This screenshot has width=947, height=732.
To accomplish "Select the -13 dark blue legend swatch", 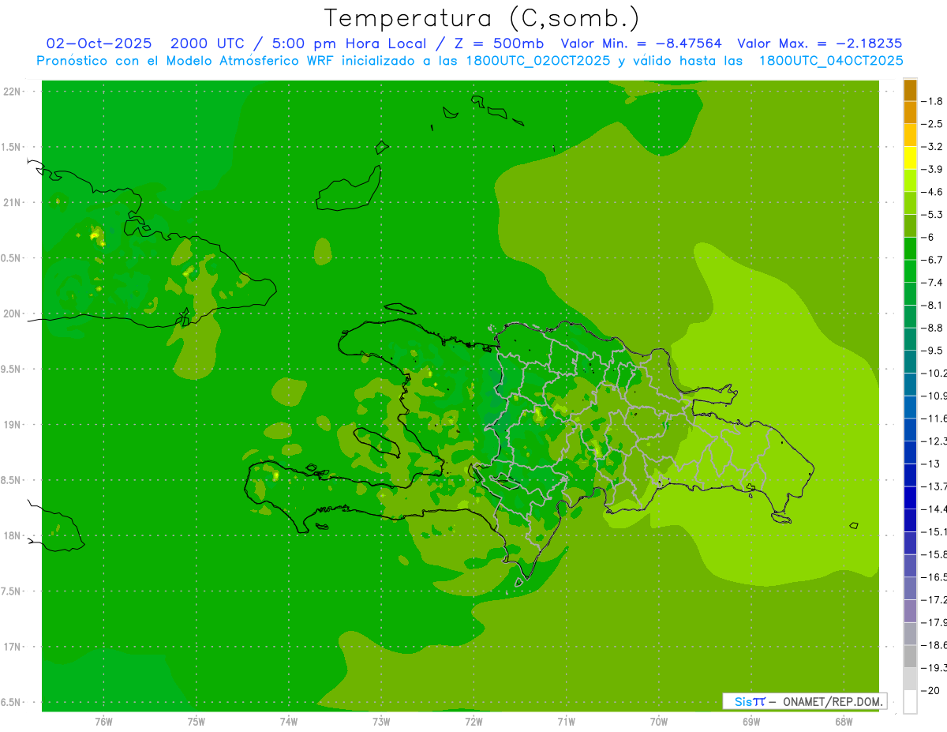I will pyautogui.click(x=910, y=452).
